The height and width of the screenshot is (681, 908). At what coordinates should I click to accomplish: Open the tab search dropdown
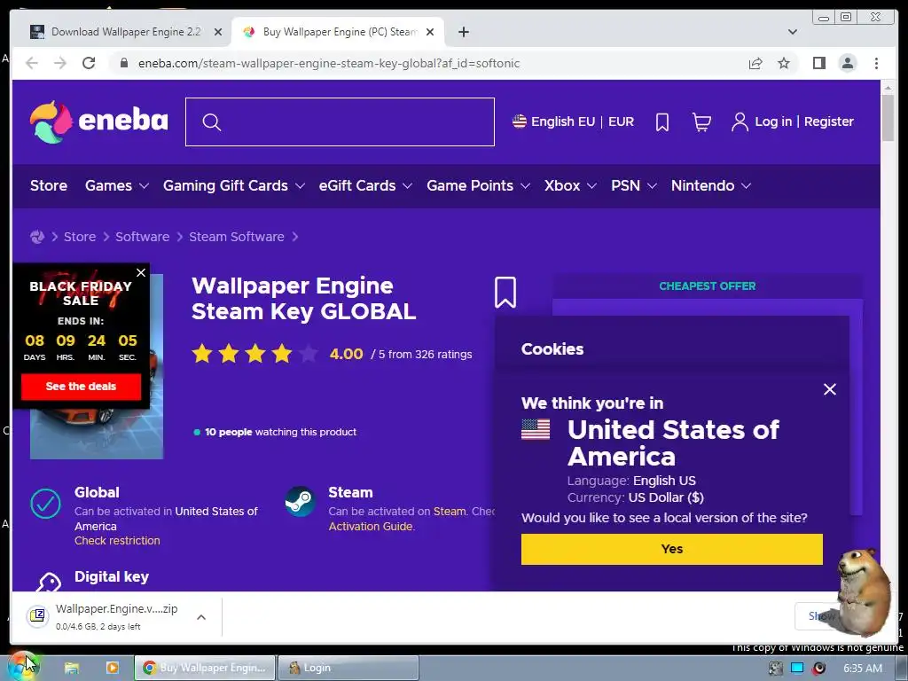(792, 32)
